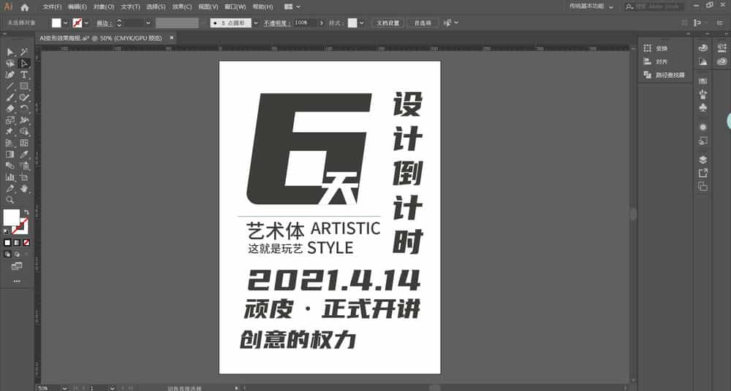Open the Home screen icon
The height and width of the screenshot is (391, 731).
click(25, 7)
